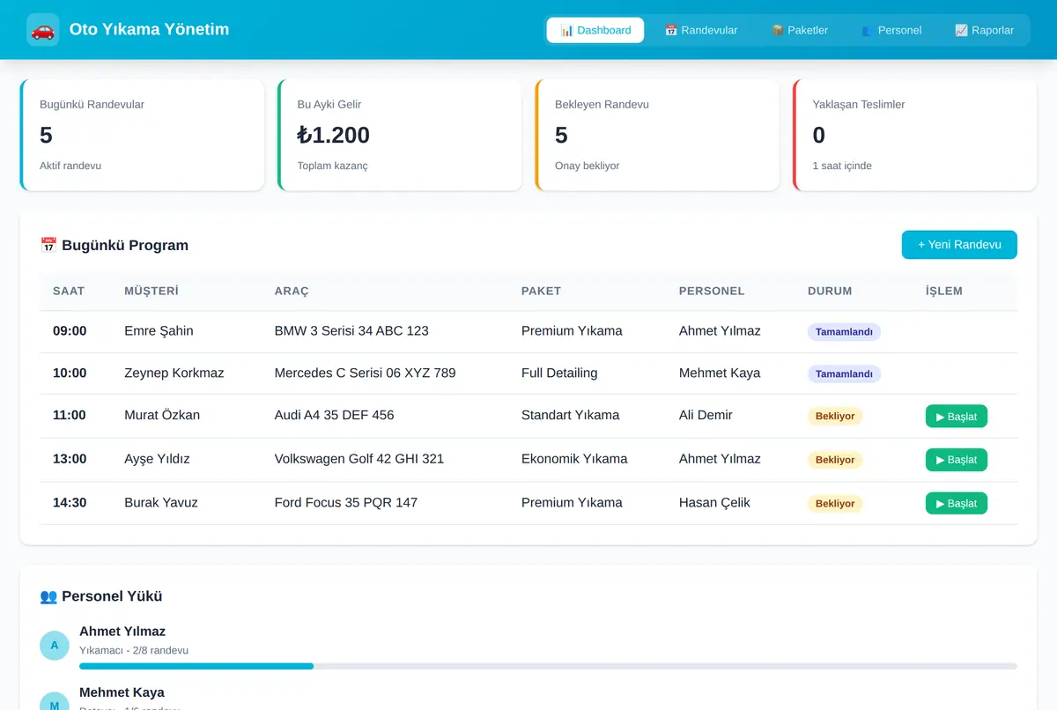Click Burak Yavuz's Bekliyor status badge
This screenshot has height=710, width=1057.
(x=835, y=503)
